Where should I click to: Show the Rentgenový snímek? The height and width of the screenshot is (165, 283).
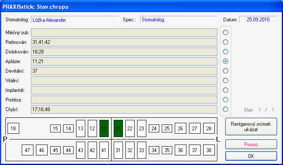(x=251, y=127)
